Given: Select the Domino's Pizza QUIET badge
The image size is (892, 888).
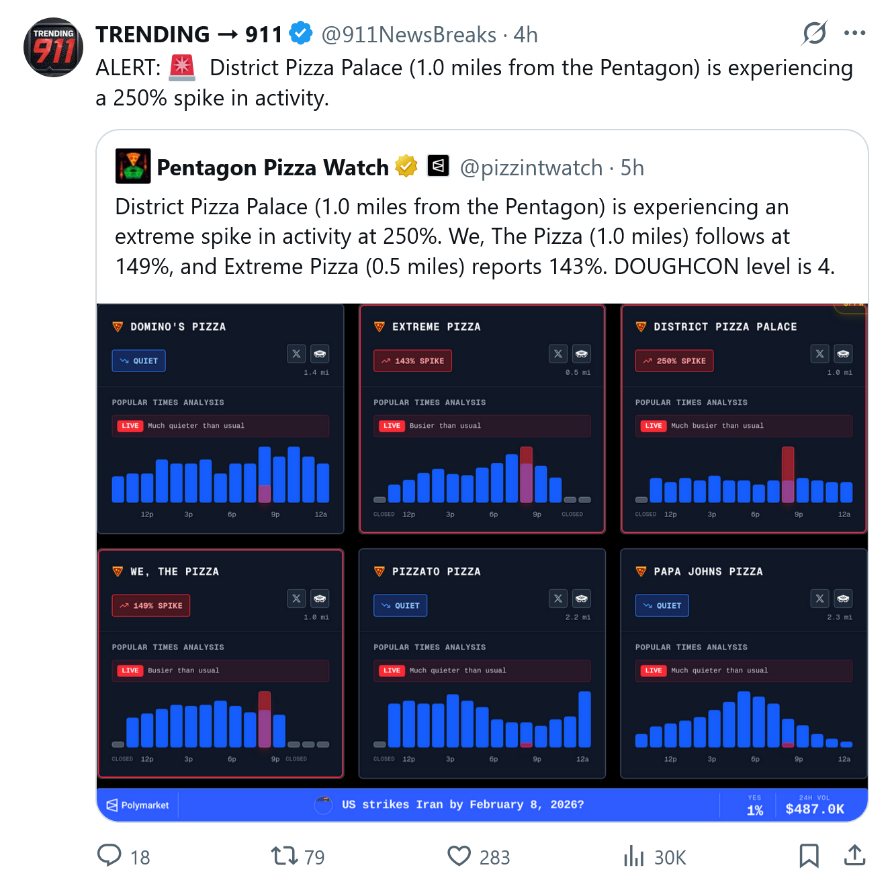Looking at the screenshot, I should coord(138,361).
